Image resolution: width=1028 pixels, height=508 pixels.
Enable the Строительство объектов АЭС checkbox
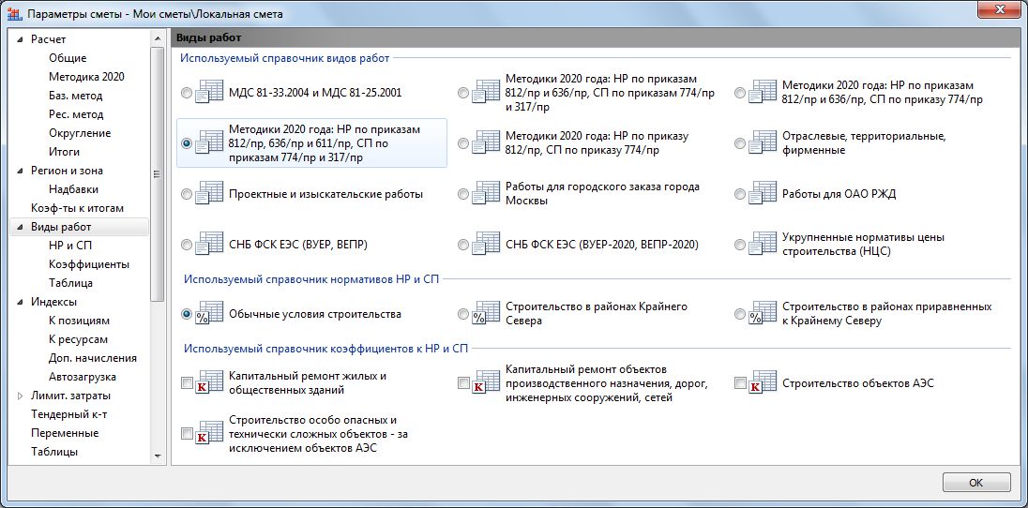pos(740,382)
